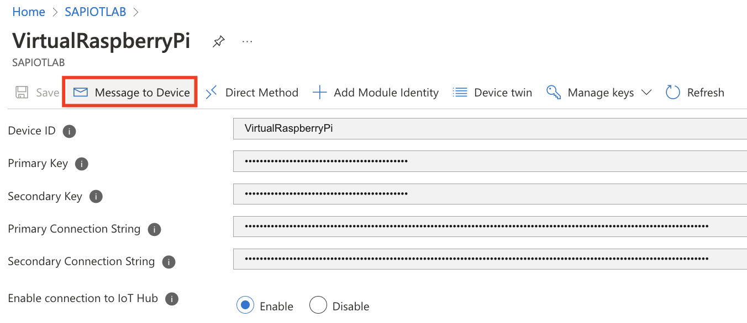Screen dimensions: 747x323
Task: Click the Primary Connection String info icon
Action: coord(154,229)
